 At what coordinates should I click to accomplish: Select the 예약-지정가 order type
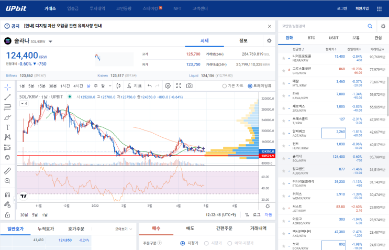(230, 243)
